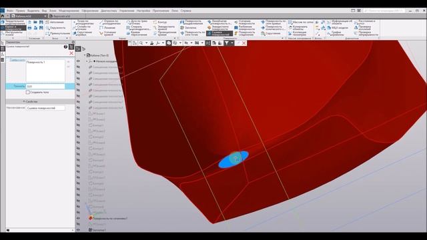This screenshot has height=240, width=427.
Task: Activate the highlighted Сшивка поверхностей command
Action: [x=220, y=33]
